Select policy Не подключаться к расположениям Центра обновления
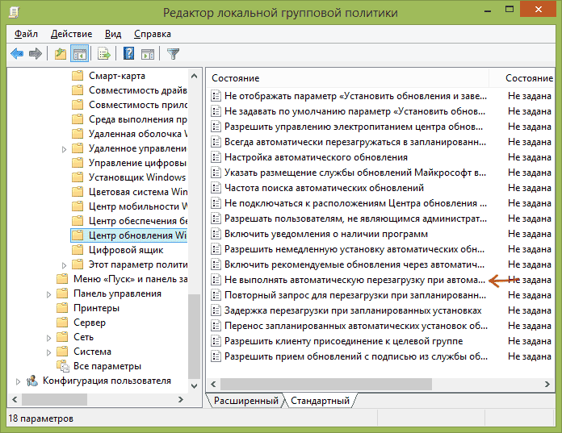The height and width of the screenshot is (433, 562). coord(355,203)
